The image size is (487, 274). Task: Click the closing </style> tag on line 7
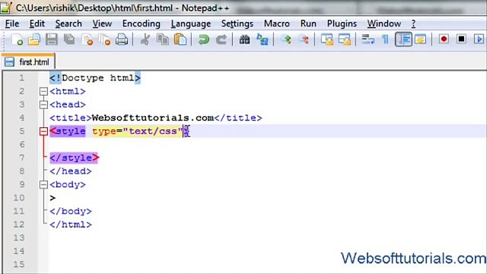(75, 158)
